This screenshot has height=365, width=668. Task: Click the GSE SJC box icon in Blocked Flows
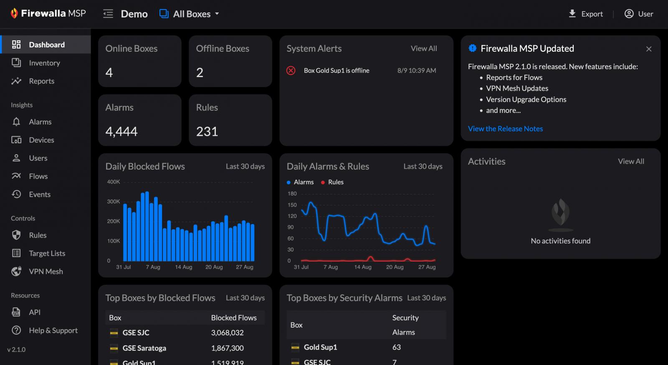click(x=114, y=332)
